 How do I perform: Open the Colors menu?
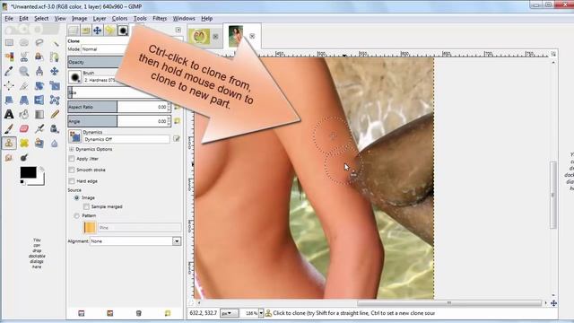pos(119,18)
